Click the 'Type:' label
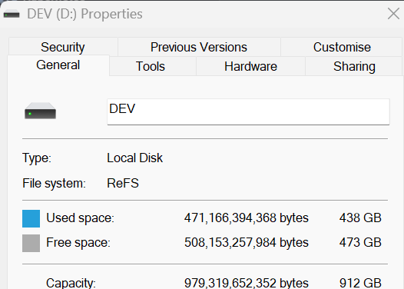This screenshot has height=289, width=404. point(37,158)
